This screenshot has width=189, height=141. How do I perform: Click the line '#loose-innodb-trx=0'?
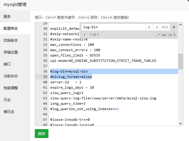70,120
